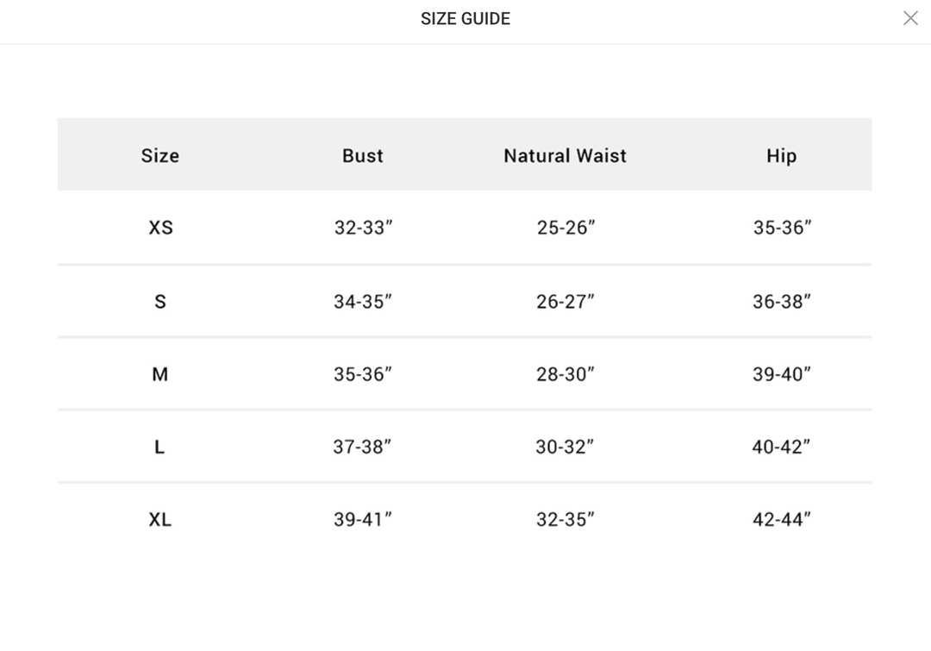Select the Size column header
Image resolution: width=931 pixels, height=651 pixels.
[160, 155]
